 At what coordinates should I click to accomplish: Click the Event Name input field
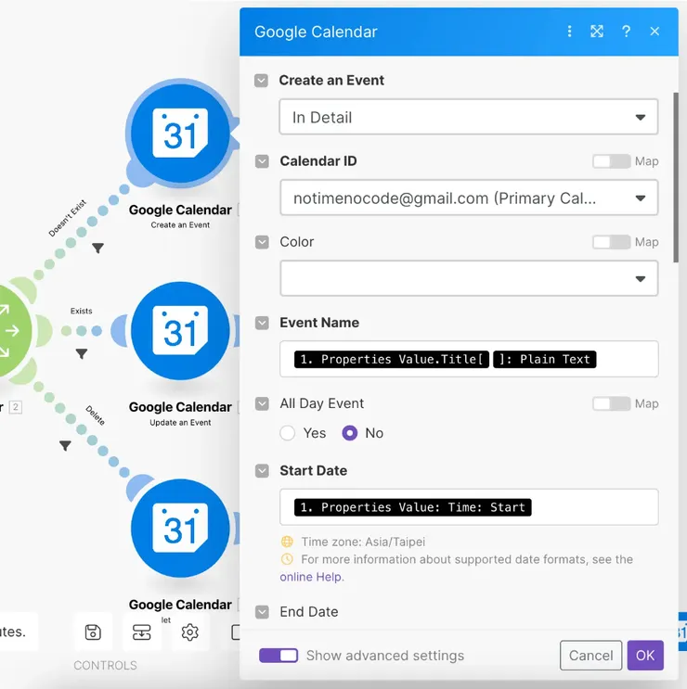(469, 359)
